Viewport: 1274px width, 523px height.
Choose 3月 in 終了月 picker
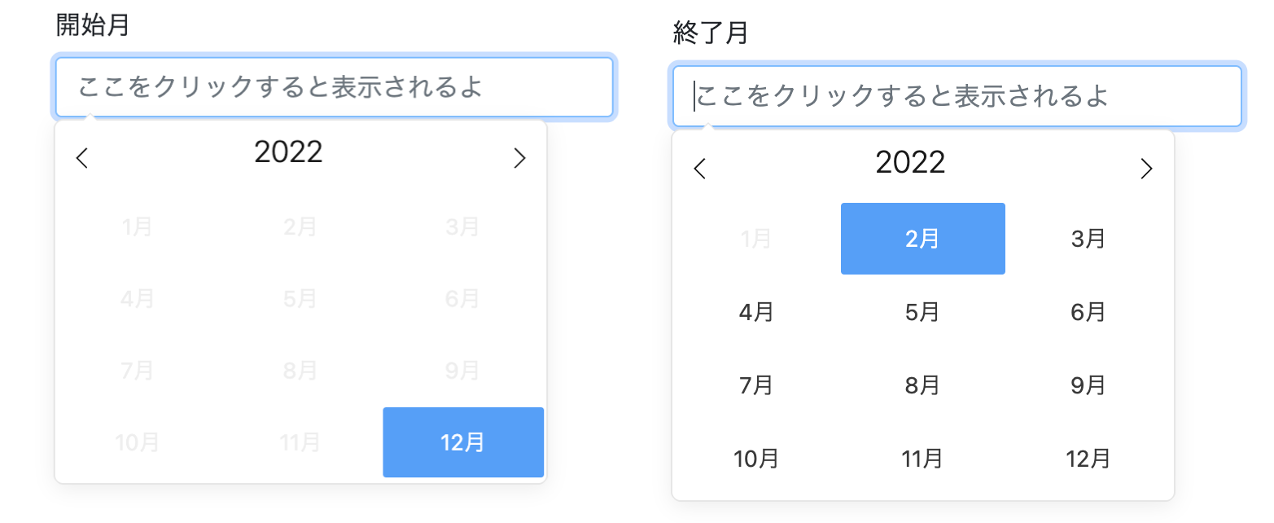(1088, 239)
